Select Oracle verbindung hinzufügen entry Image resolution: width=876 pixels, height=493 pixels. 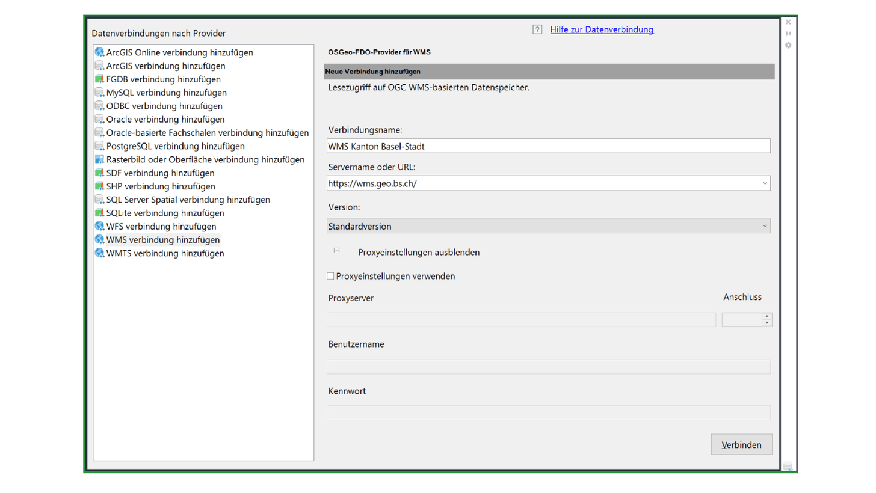165,120
